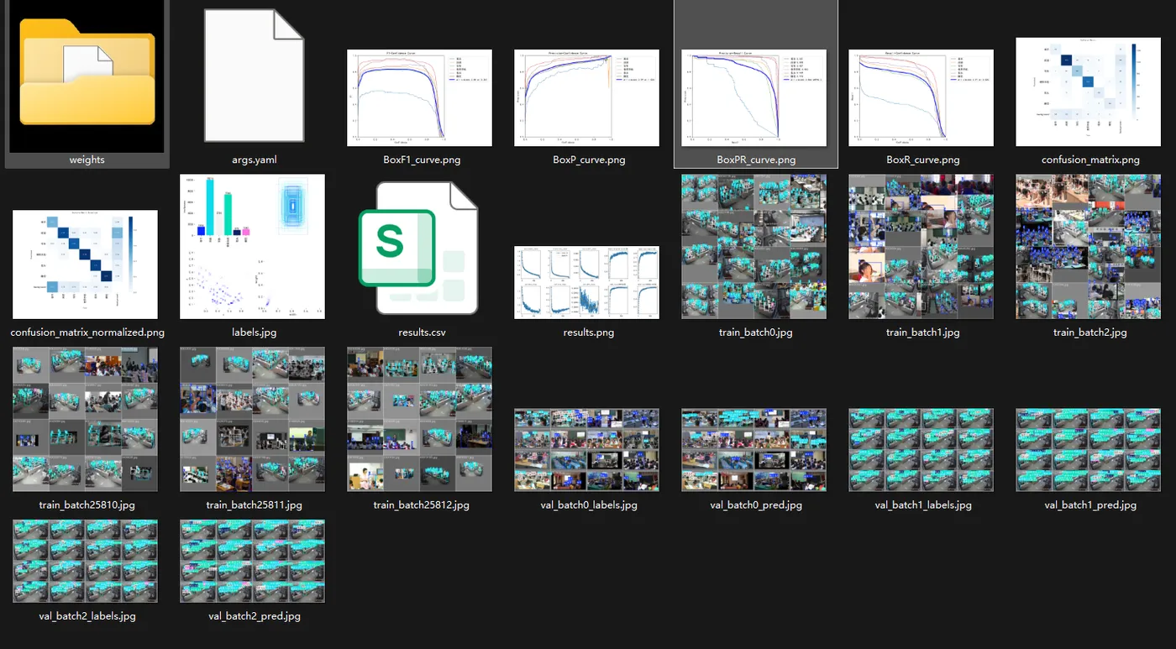Click the labels.jpg thumbnail
The image size is (1176, 649).
[x=252, y=247]
